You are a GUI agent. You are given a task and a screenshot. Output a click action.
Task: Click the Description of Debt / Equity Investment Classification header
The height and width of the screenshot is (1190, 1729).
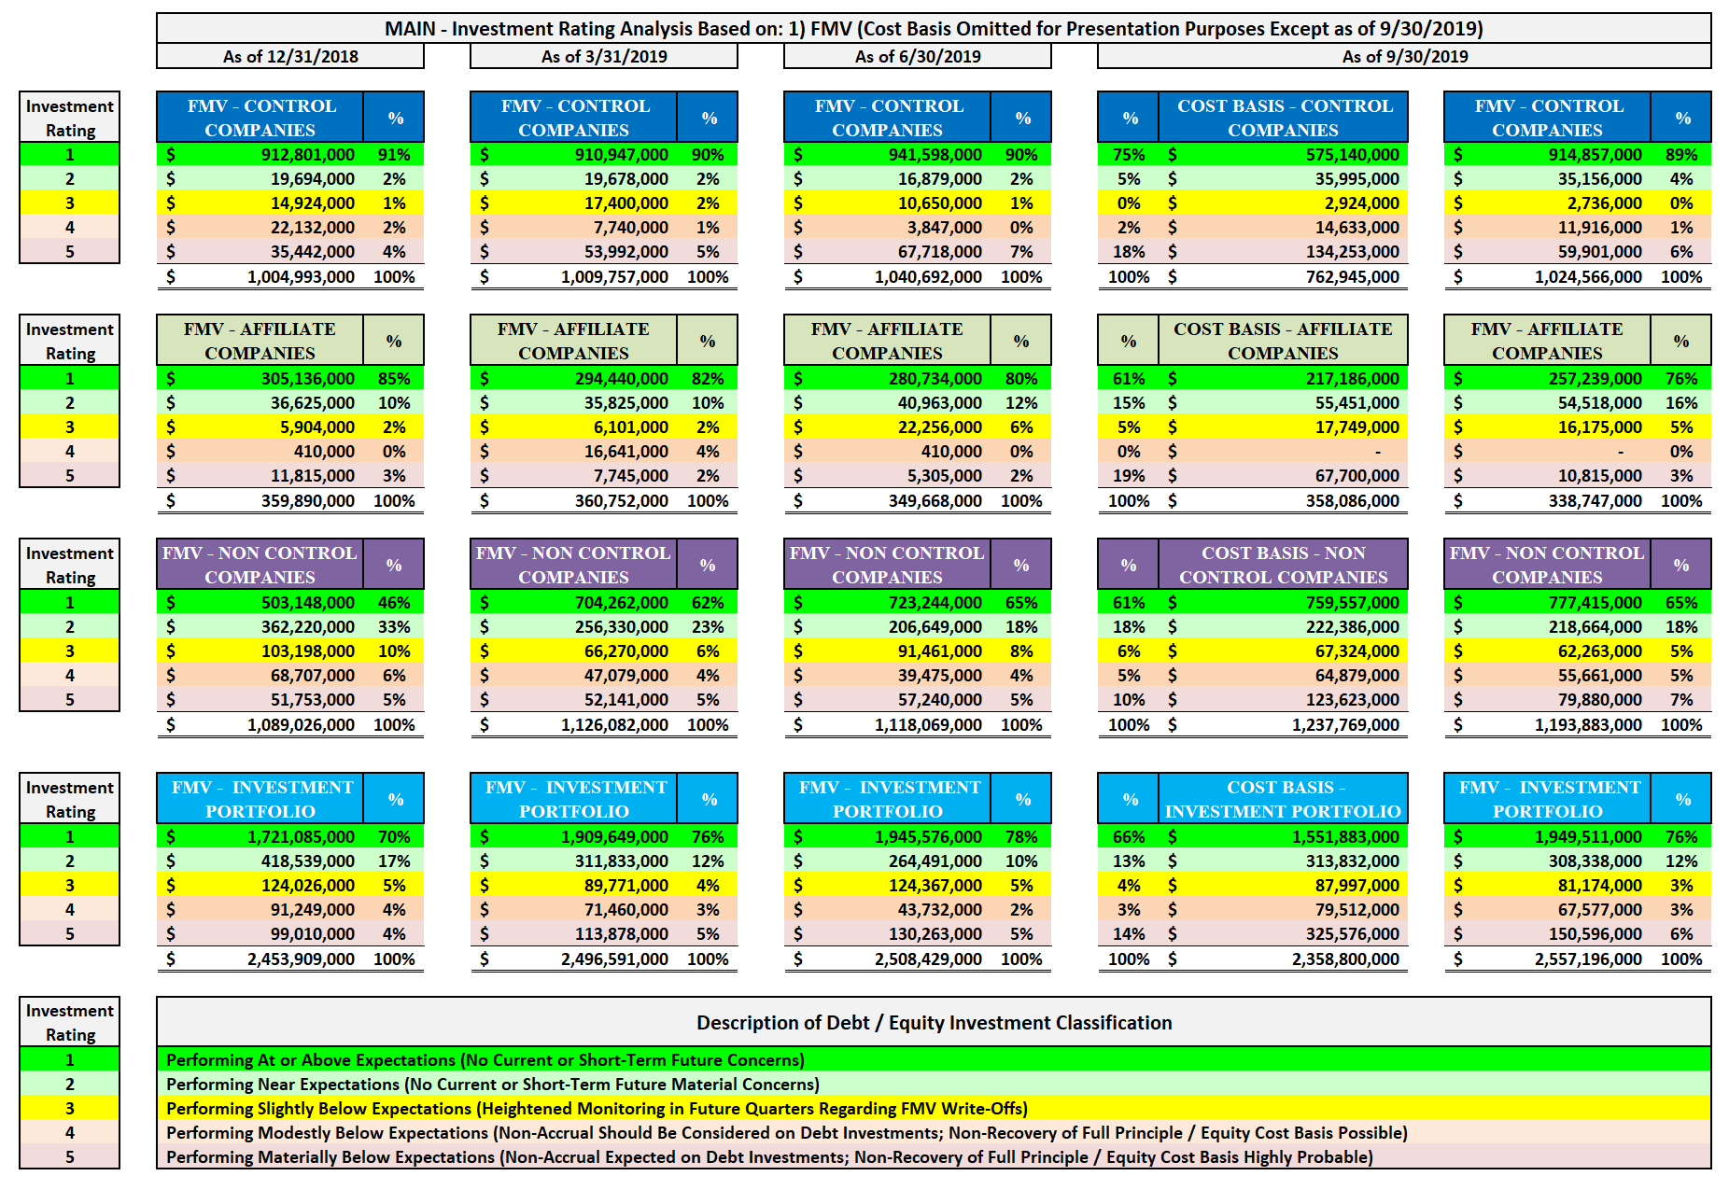(x=934, y=1023)
